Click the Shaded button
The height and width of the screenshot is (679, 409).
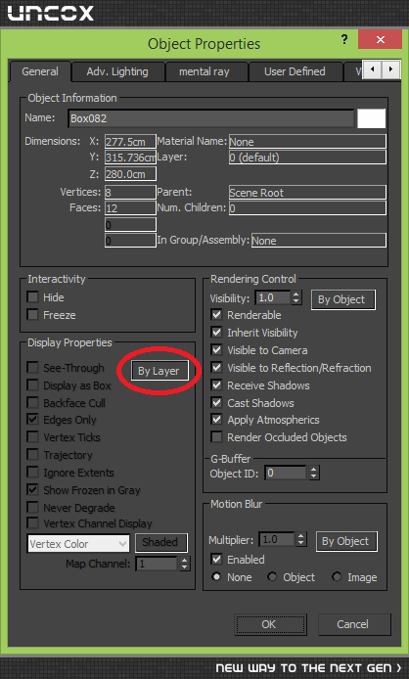pos(160,542)
